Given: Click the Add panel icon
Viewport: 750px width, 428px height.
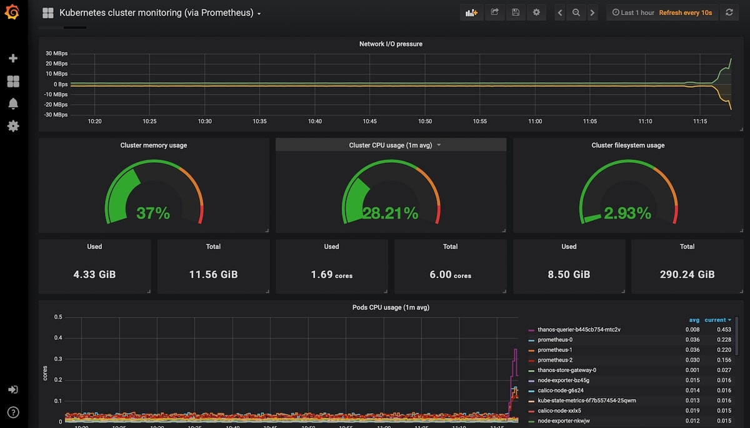Looking at the screenshot, I should click(x=472, y=12).
